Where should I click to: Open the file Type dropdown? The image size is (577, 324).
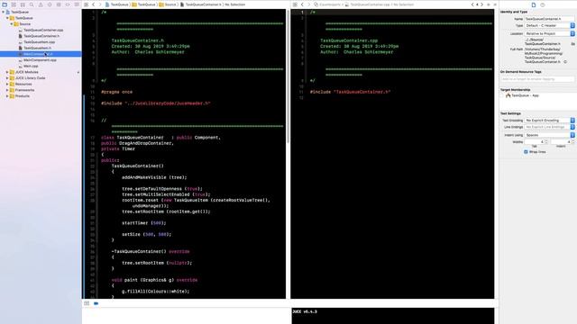pyautogui.click(x=549, y=26)
